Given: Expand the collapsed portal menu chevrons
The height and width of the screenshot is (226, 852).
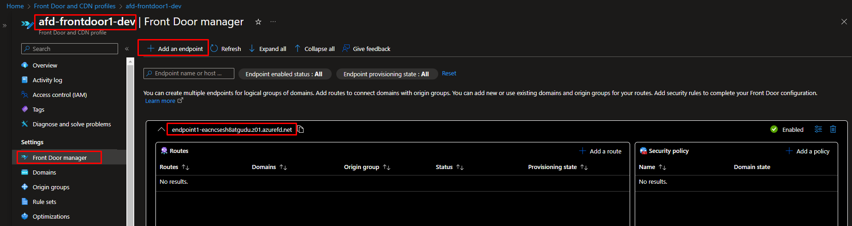Looking at the screenshot, I should click(x=5, y=26).
